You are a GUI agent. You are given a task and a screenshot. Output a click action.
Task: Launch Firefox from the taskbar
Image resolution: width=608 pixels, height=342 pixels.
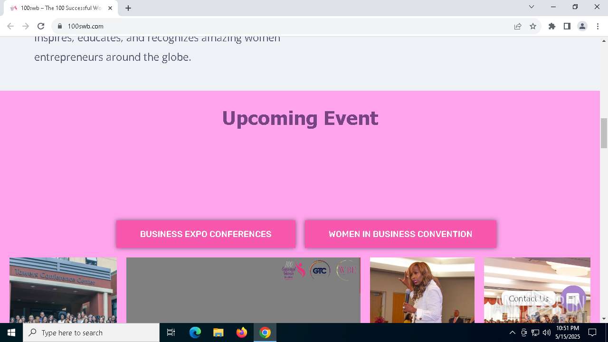(242, 332)
